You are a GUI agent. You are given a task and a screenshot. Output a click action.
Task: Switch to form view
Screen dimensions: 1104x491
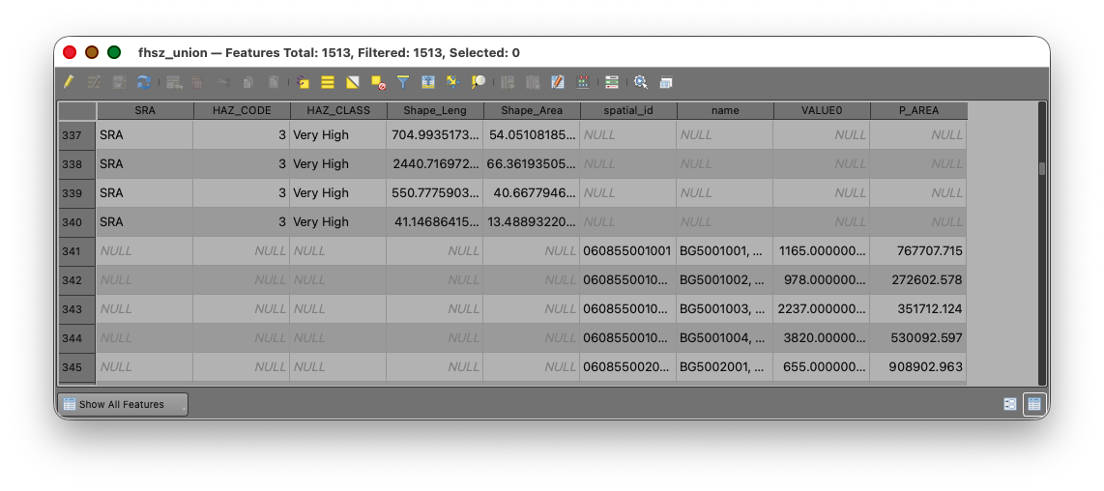pyautogui.click(x=1010, y=404)
